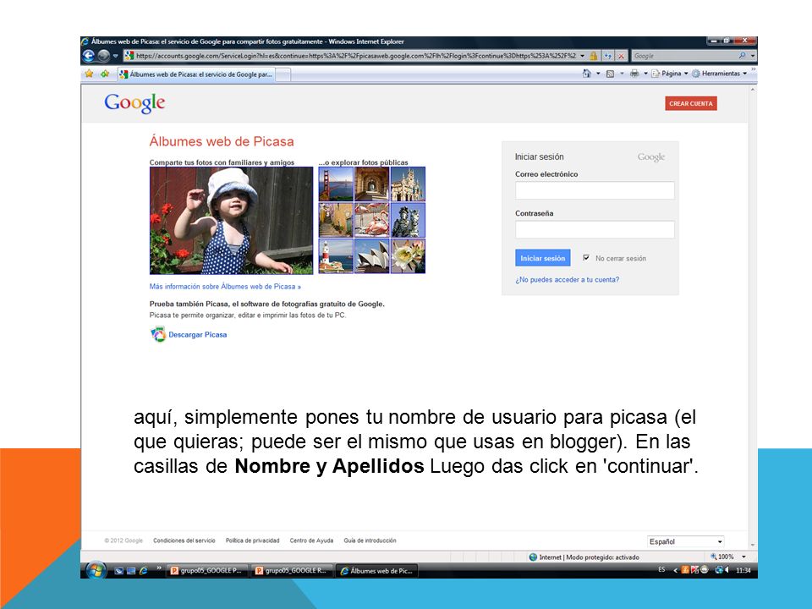Click the page scrollbar up arrow
The width and height of the screenshot is (812, 609).
(753, 91)
